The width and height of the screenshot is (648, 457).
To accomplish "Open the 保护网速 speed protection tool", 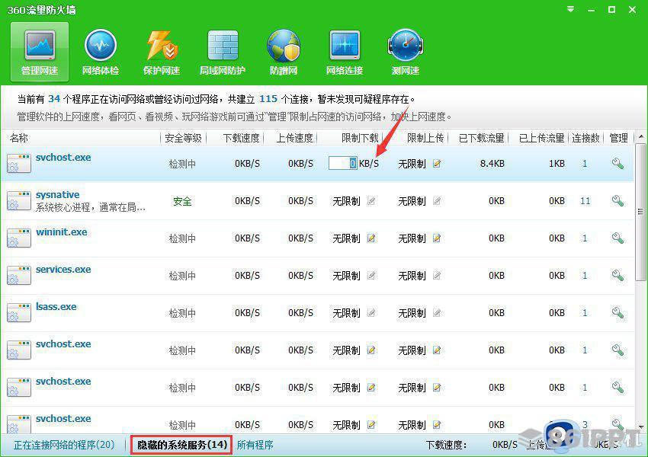I will click(162, 51).
